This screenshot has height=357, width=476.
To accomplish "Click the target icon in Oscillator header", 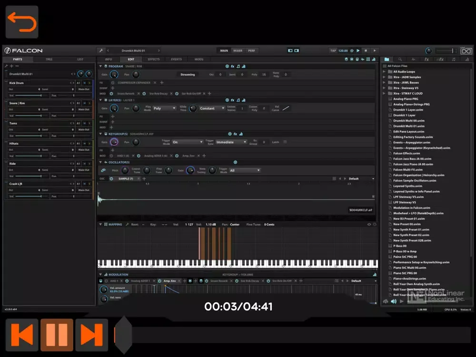I will click(x=235, y=162).
